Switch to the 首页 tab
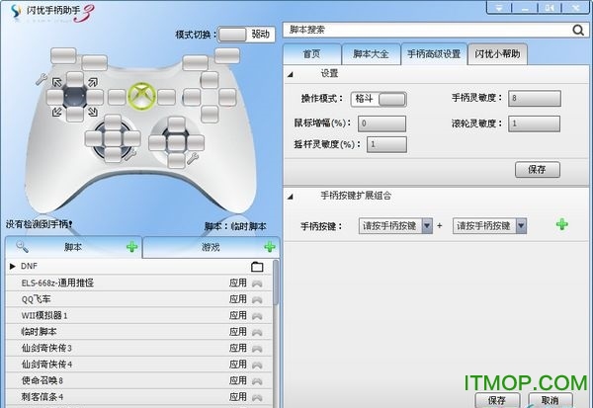This screenshot has width=593, height=408. 312,54
